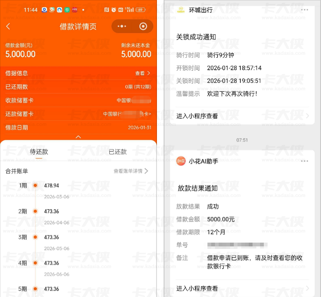This screenshot has height=297, width=321.
Task: Select the 4期 installment marker dot
Action: pos(35,263)
